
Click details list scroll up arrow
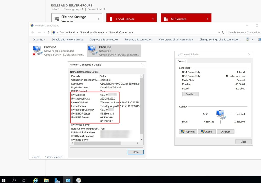(x=141, y=76)
